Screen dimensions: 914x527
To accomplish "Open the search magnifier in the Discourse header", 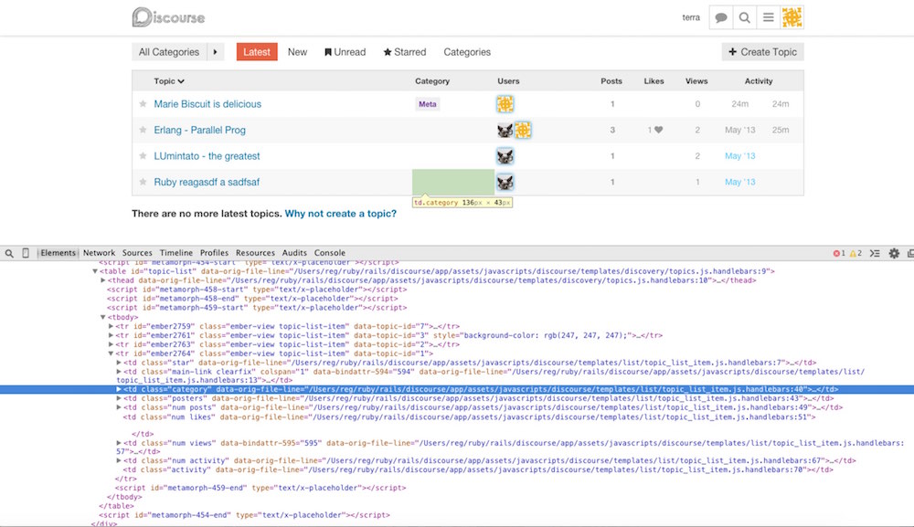I will [744, 17].
